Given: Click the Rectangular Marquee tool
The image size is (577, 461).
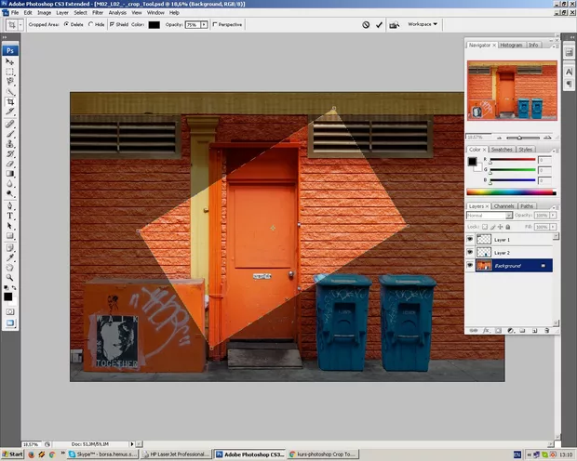Looking at the screenshot, I should point(10,72).
